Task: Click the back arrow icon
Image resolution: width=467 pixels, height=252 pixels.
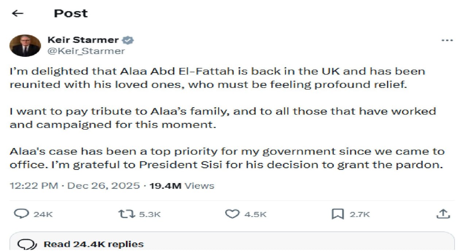Action: [18, 13]
